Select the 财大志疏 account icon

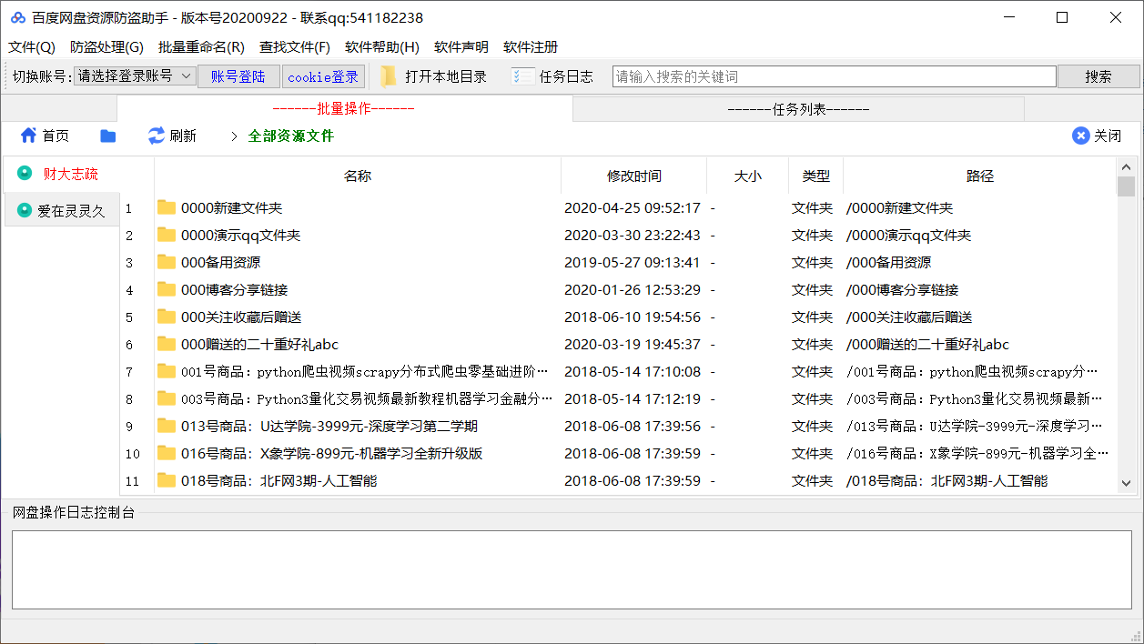(x=25, y=173)
